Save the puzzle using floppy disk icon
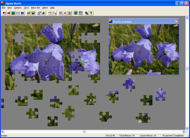This screenshot has height=138, width=190. [33, 13]
